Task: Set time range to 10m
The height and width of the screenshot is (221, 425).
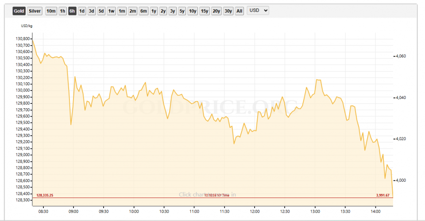Action: [51, 11]
